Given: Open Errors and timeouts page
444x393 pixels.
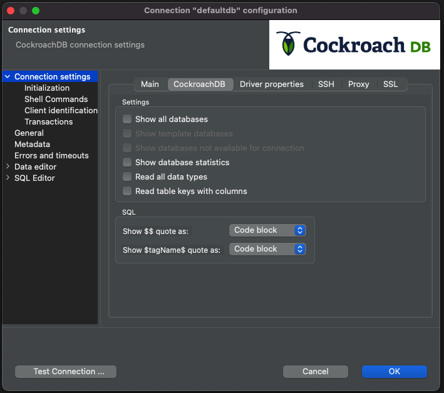Looking at the screenshot, I should point(51,156).
